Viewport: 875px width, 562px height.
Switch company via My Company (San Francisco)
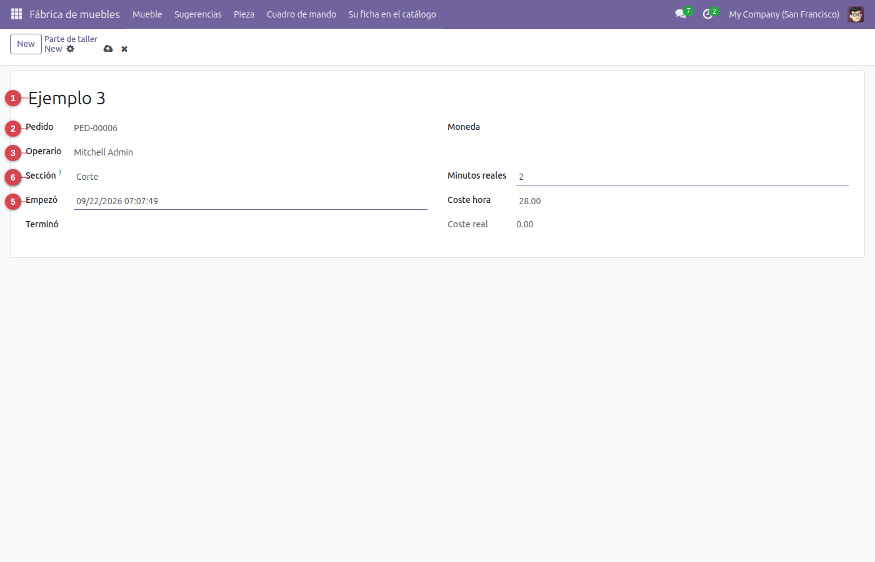point(784,14)
